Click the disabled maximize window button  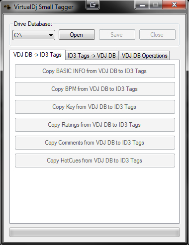(x=156, y=4)
